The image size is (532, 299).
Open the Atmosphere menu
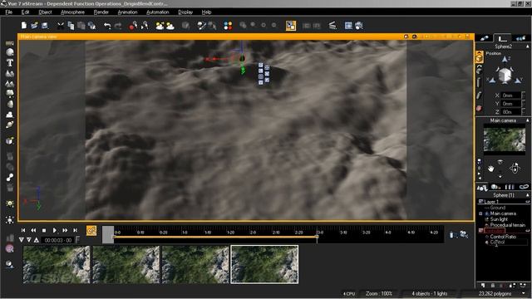[72, 12]
